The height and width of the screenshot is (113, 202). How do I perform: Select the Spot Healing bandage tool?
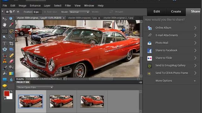tap(11, 56)
